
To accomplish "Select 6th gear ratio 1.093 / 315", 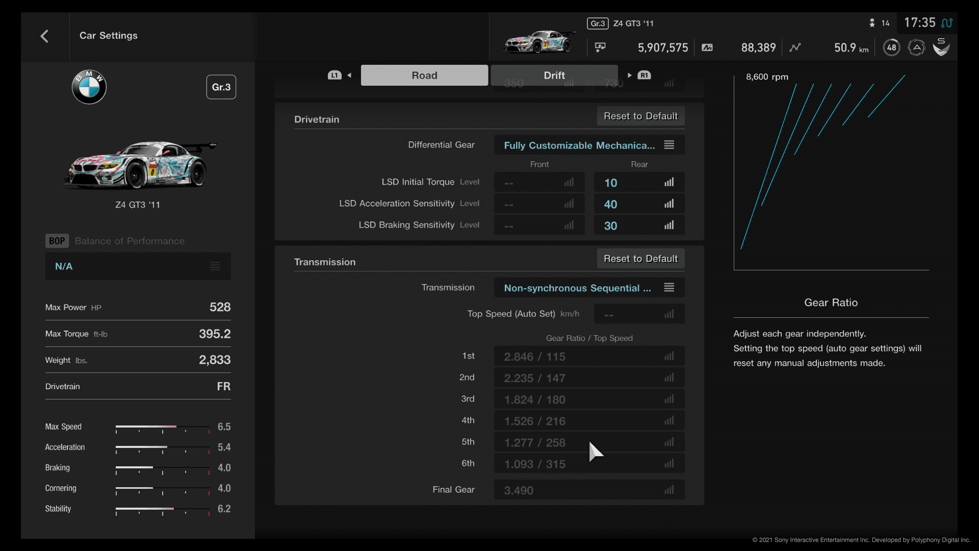I will coord(589,463).
